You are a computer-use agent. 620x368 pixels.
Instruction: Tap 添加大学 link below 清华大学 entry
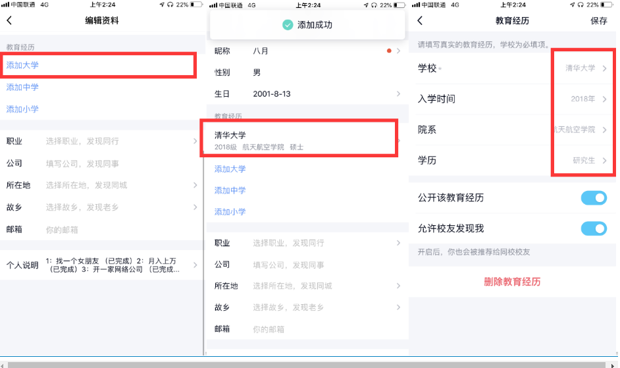click(230, 169)
